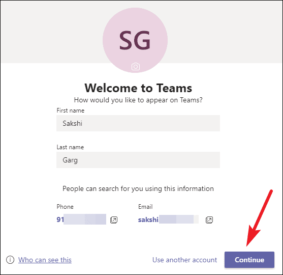Click the Last name label
Viewport: 283px width, 275px height.
pos(70,147)
